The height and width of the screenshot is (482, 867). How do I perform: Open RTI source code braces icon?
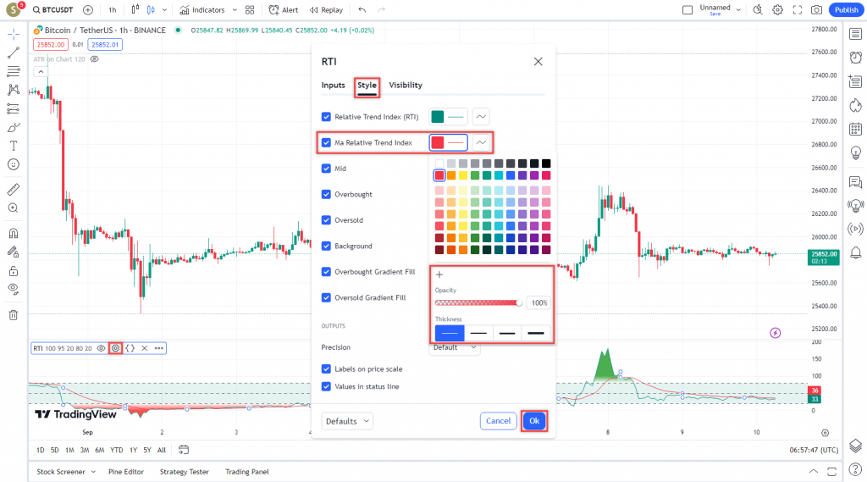(x=130, y=348)
